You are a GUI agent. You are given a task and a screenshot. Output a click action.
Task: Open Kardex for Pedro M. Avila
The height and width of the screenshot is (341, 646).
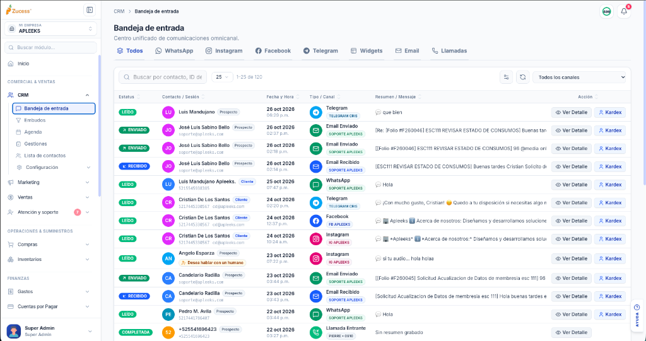pyautogui.click(x=610, y=315)
